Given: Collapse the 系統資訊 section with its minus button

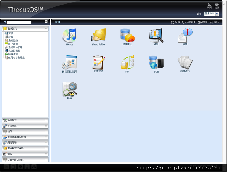Looking at the screenshot, I should (46, 28).
